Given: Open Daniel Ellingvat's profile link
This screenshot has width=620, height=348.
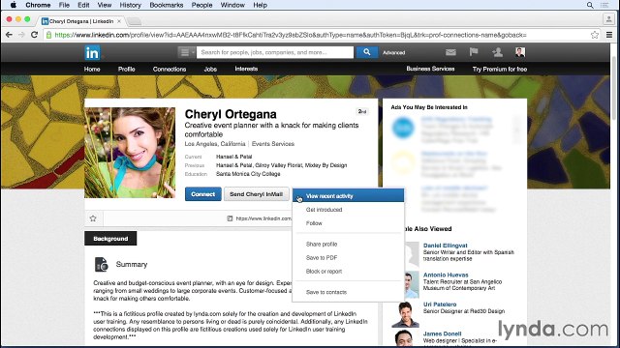Looking at the screenshot, I should (446, 246).
